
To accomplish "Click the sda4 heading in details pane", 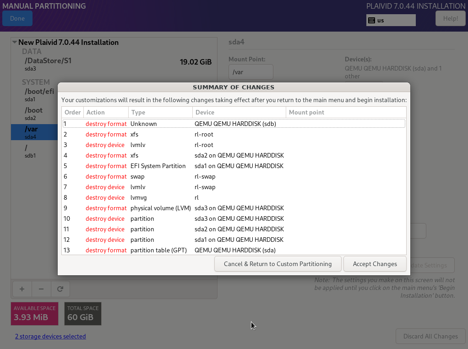I will (x=236, y=42).
